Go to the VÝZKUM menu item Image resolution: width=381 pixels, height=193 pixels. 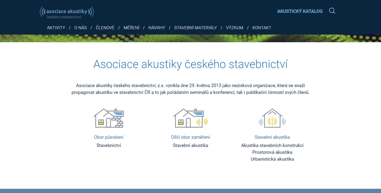coord(235,28)
